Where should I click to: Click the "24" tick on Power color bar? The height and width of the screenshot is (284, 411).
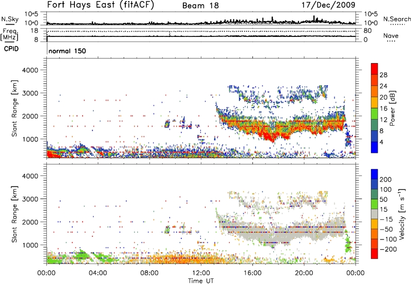[383, 86]
